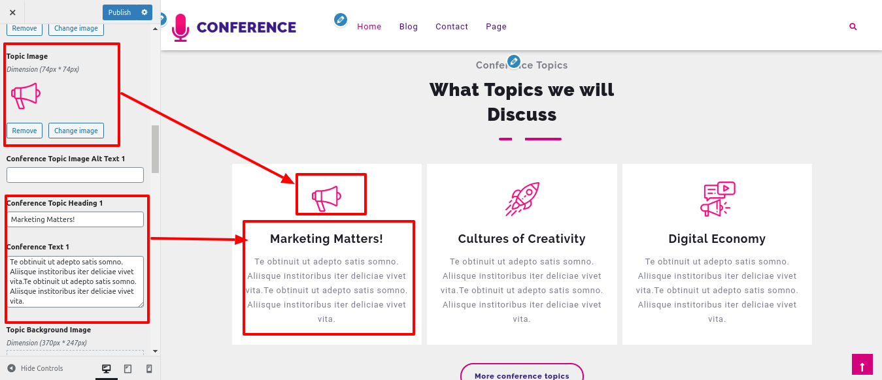
Task: Hide the Customizer controls
Action: point(35,369)
